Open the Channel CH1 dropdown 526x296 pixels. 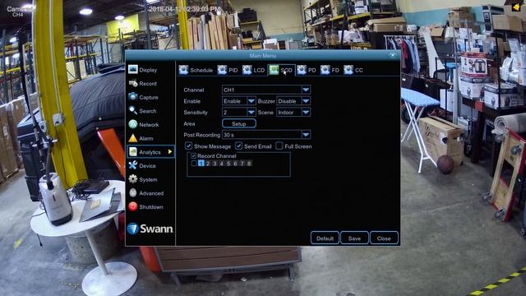pos(266,90)
